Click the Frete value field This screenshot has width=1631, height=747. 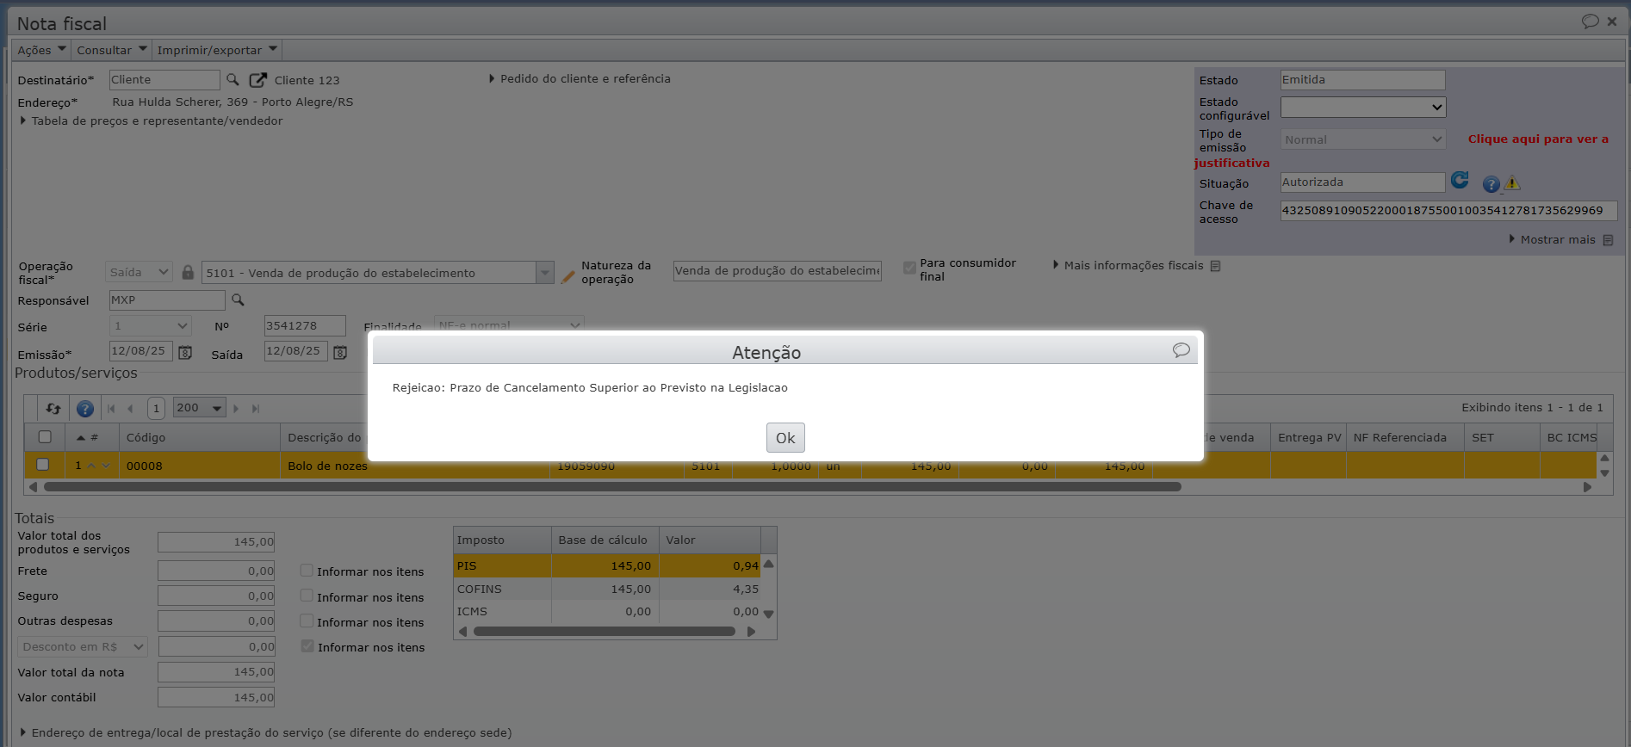click(x=216, y=571)
